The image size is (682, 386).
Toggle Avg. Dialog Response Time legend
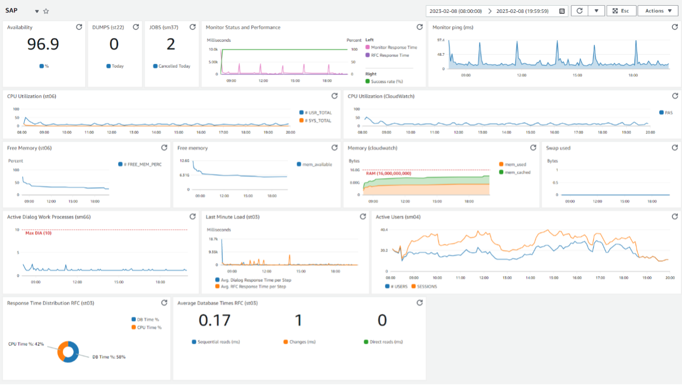(253, 280)
